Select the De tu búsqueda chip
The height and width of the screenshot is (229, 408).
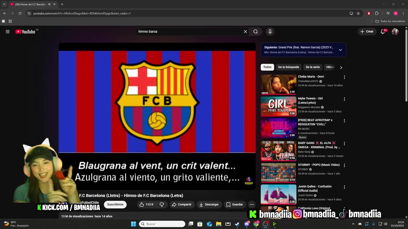(x=288, y=67)
